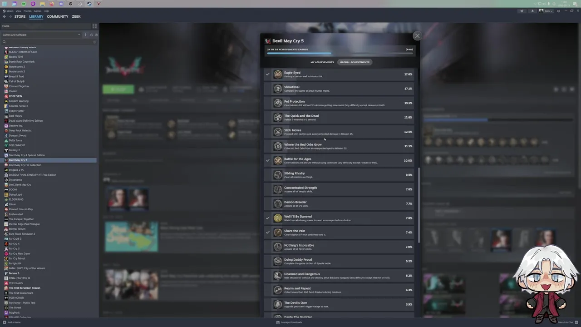Select the Pet Protection achievement icon
Viewport: 581px width, 327px height.
tap(278, 103)
